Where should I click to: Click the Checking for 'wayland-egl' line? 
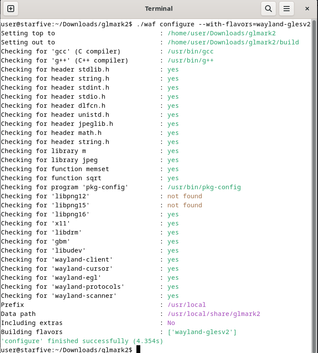click(90, 278)
